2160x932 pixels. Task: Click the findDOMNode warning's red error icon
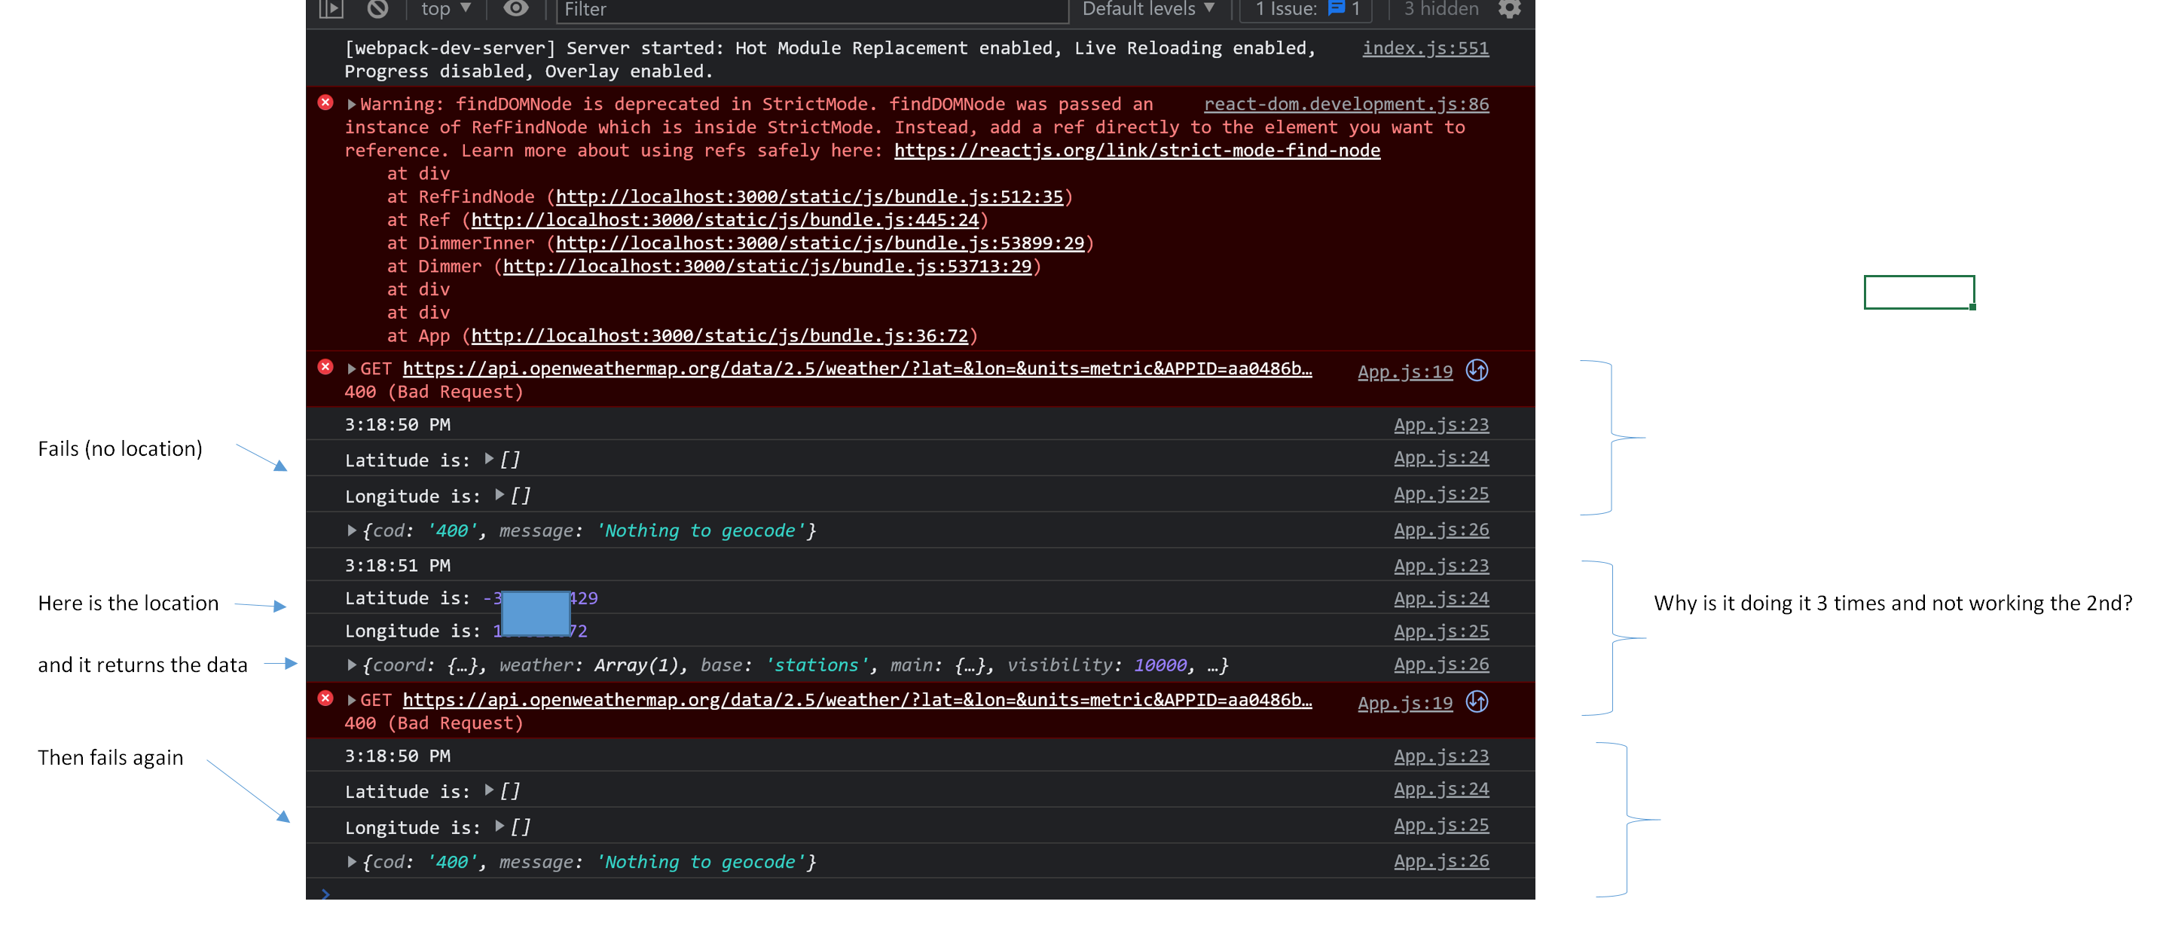325,103
